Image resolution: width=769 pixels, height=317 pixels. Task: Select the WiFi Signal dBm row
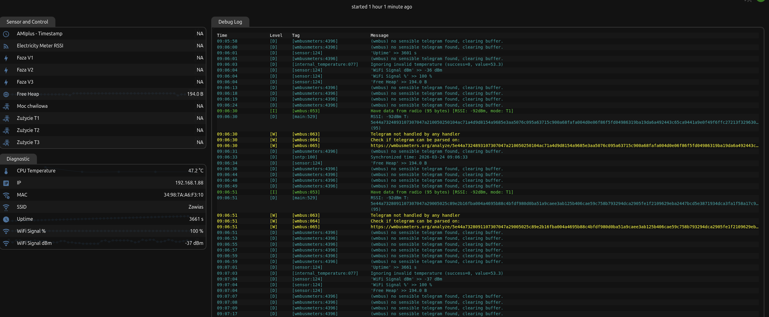click(103, 243)
